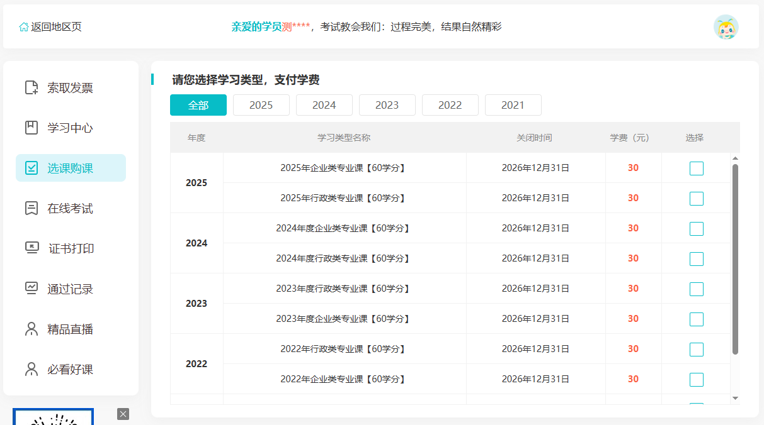Open 精品直播 in the sidebar
This screenshot has height=425, width=764.
71,329
